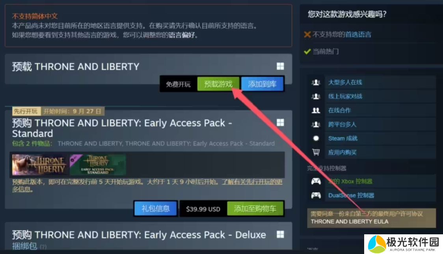Click the blue 添加到库 button
443x254 pixels.
262,84
